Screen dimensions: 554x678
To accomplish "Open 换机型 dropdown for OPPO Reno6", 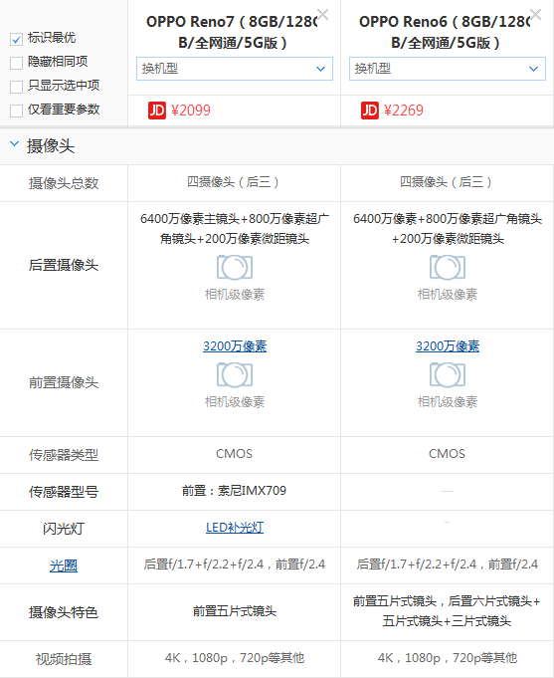I will [448, 69].
